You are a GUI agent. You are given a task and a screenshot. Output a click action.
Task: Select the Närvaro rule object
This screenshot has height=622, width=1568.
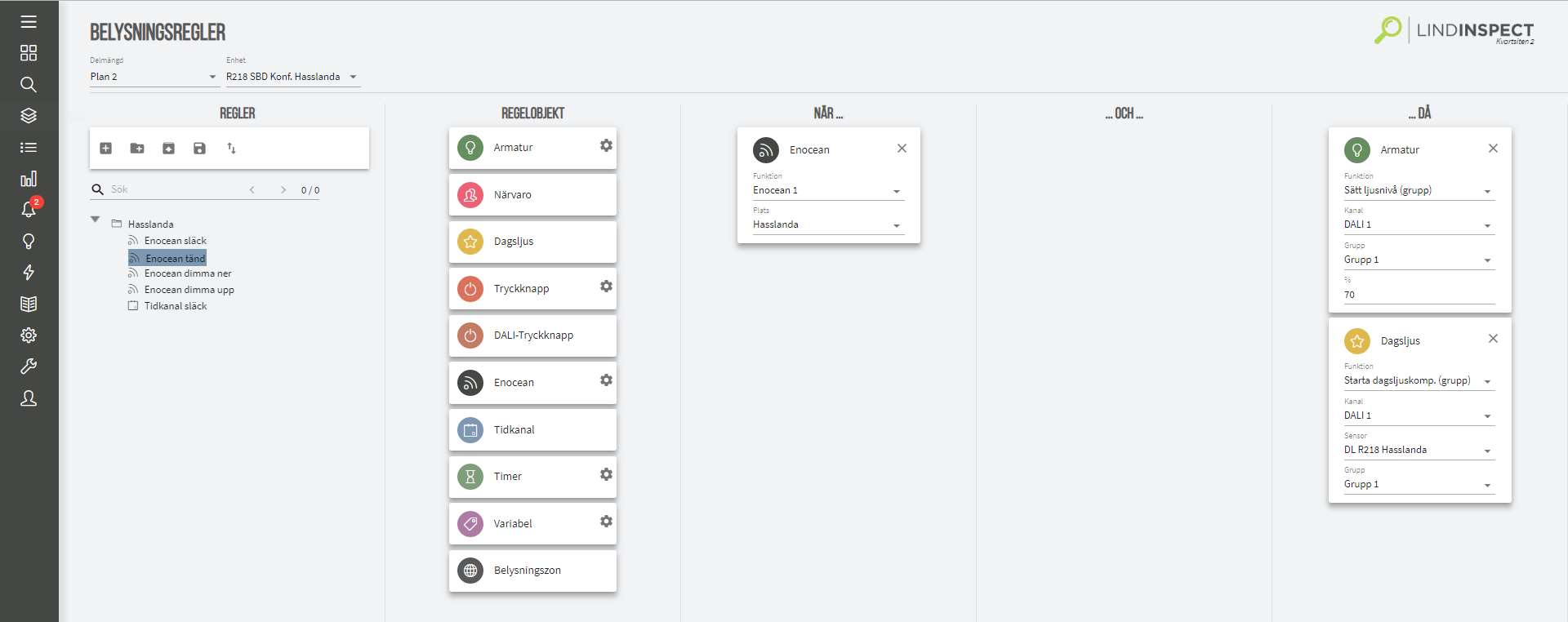point(532,195)
